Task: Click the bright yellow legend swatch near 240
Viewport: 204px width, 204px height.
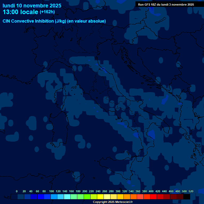Action: (x=100, y=197)
